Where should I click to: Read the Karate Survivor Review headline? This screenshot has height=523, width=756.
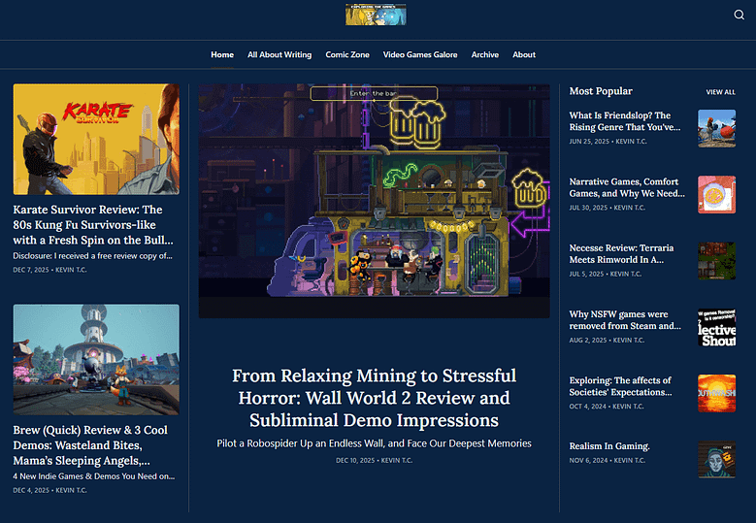pos(93,225)
